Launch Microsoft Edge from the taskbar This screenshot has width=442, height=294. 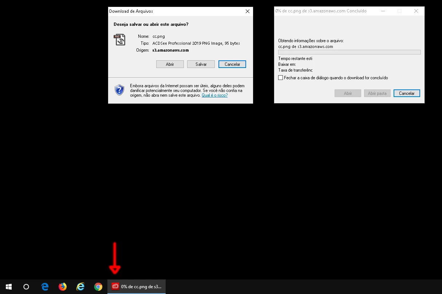(x=45, y=287)
